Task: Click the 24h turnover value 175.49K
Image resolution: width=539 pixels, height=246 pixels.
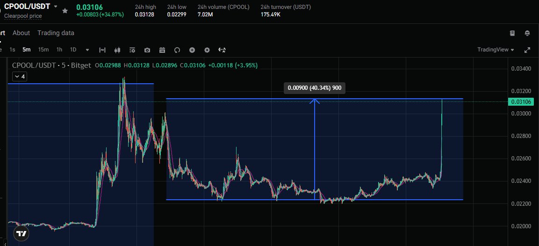Action: tap(271, 14)
